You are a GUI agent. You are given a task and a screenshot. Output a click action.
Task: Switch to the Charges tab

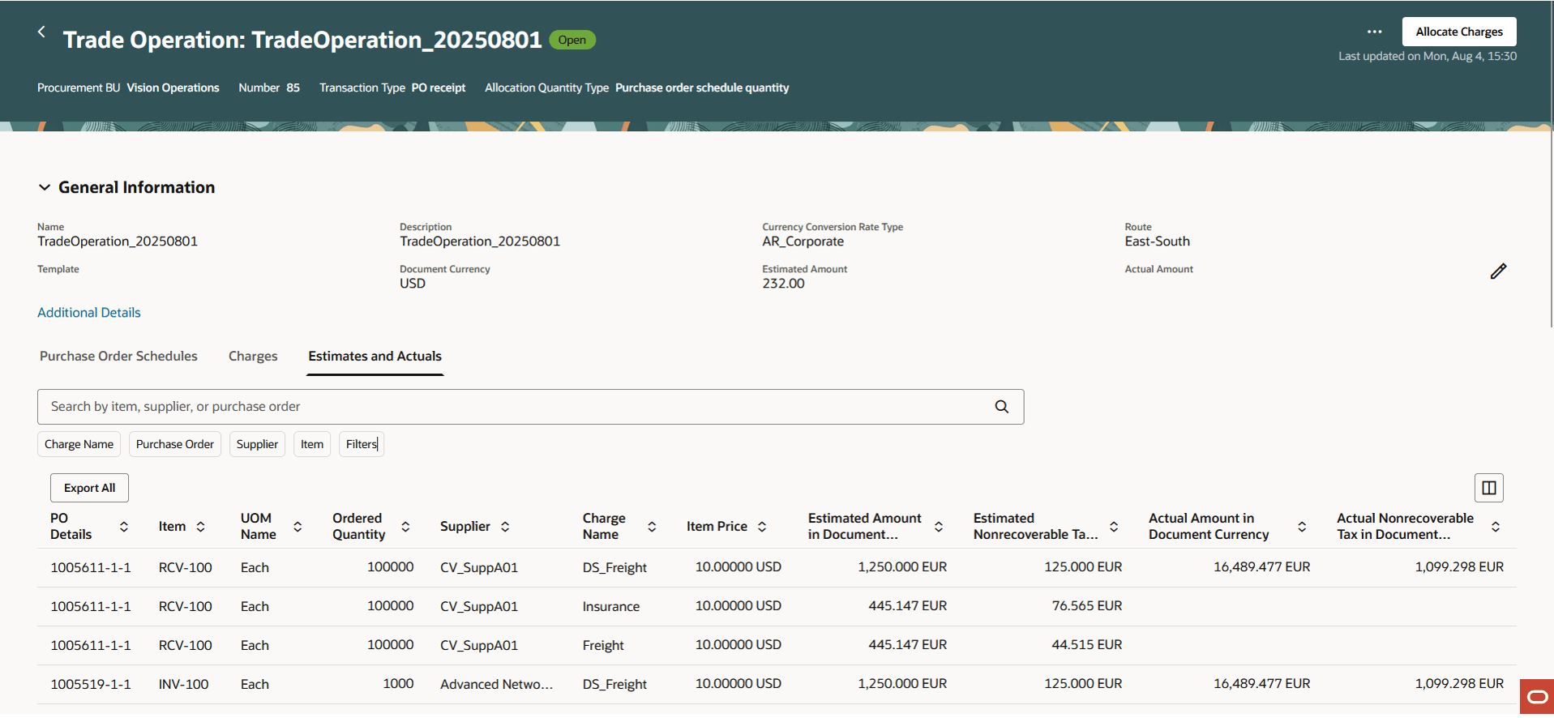point(253,356)
